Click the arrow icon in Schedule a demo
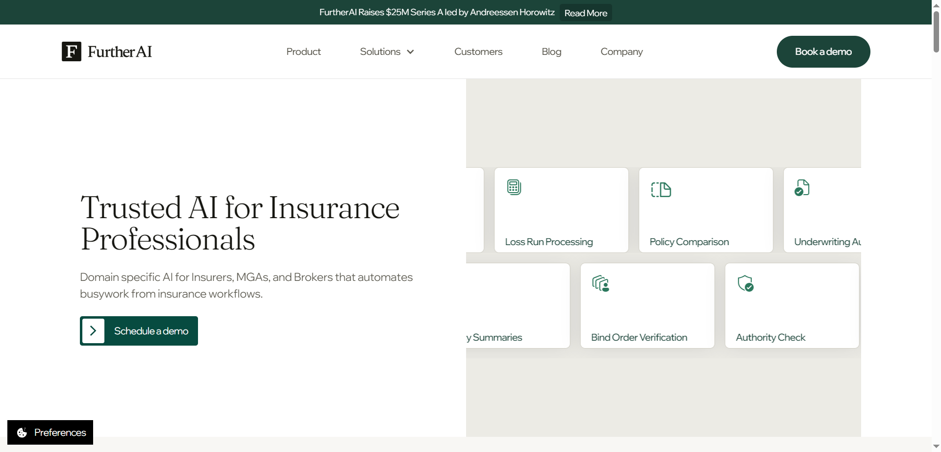This screenshot has height=452, width=941. click(x=93, y=331)
